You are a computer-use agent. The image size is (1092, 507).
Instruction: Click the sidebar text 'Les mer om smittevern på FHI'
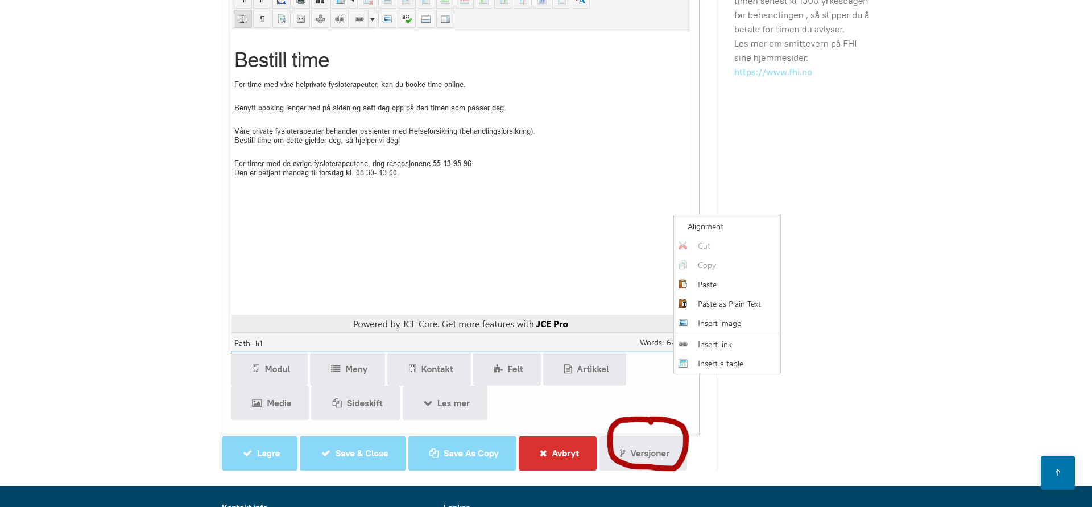795,44
